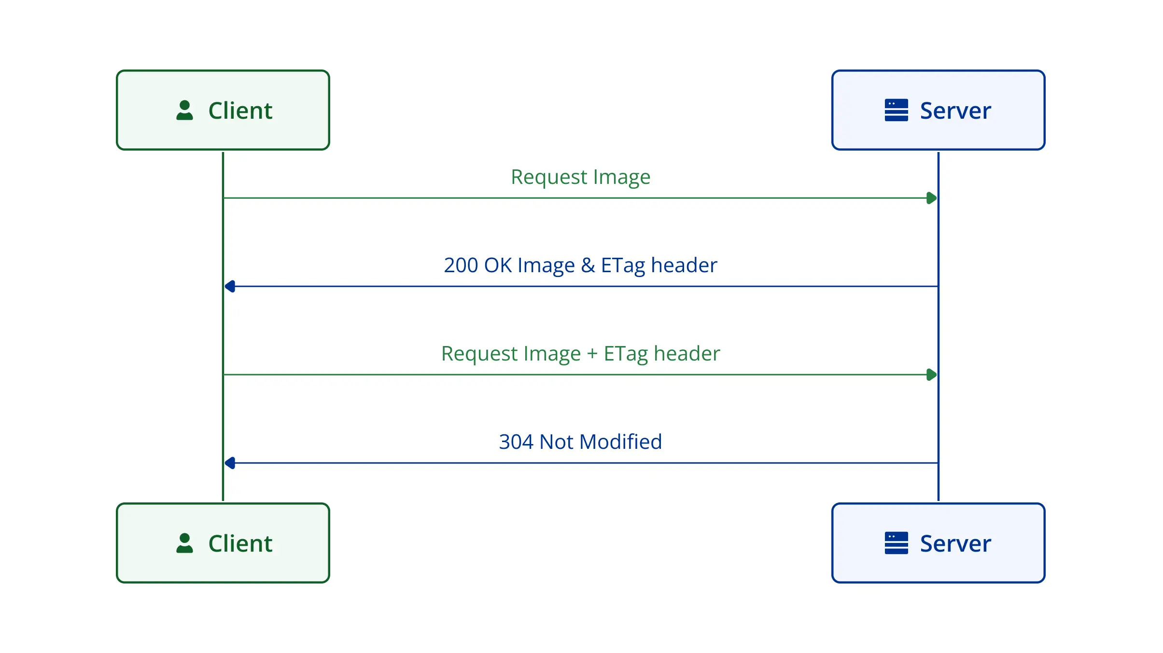Select the first "Request Image" message label
1163x653 pixels.
(x=580, y=177)
